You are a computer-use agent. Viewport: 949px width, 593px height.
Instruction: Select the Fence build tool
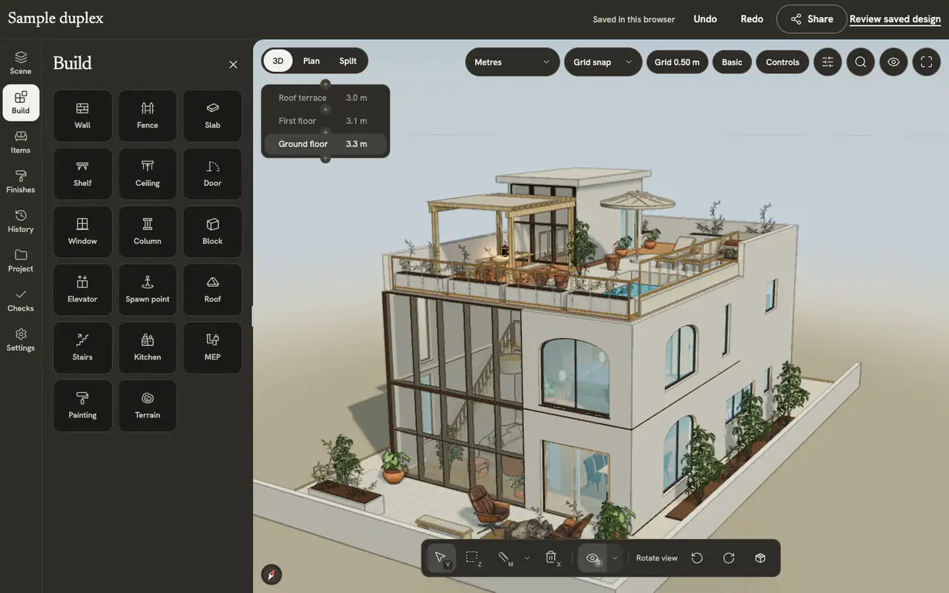click(x=148, y=116)
